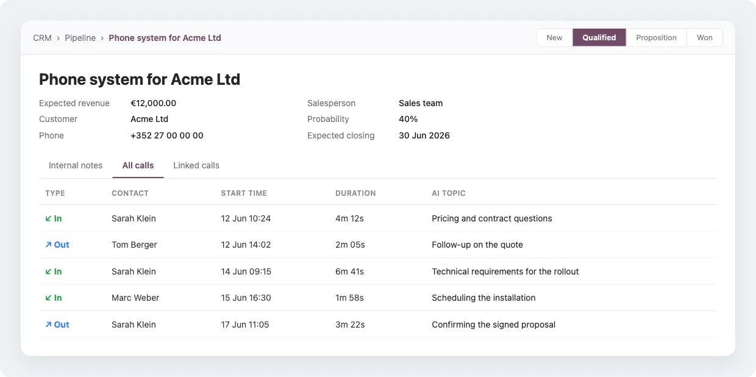Click Expected revenue value €12,000.00
This screenshot has width=756, height=377.
154,103
